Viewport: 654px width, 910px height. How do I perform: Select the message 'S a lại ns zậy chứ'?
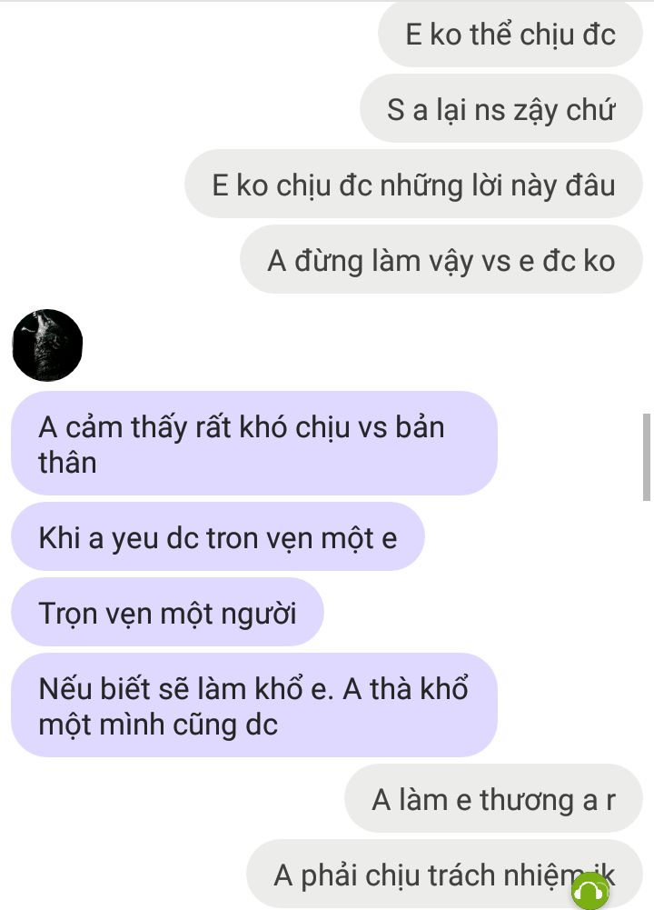coord(500,109)
